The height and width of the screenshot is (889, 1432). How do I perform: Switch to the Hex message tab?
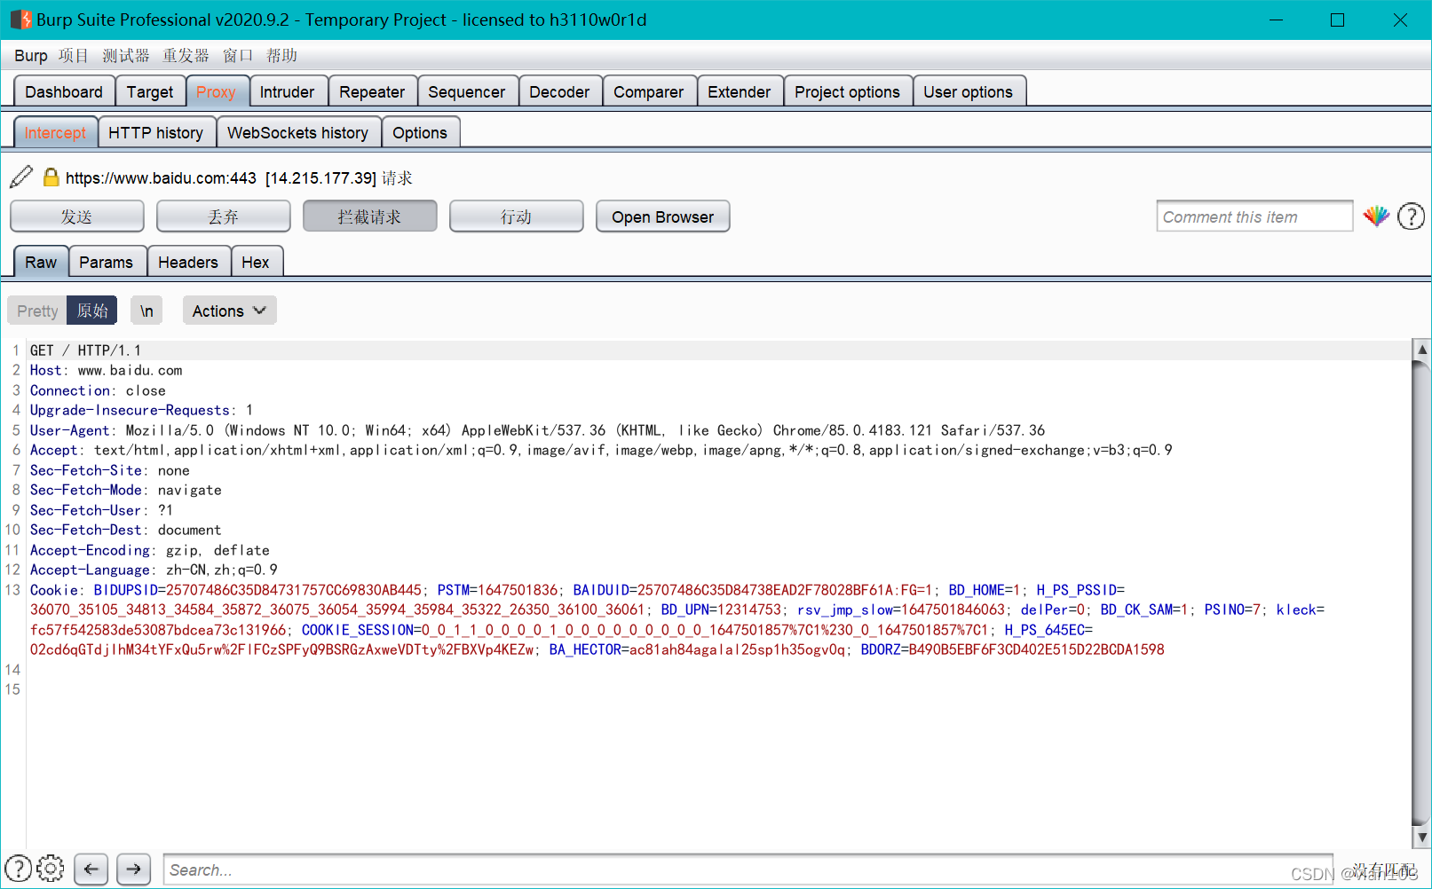(x=256, y=262)
